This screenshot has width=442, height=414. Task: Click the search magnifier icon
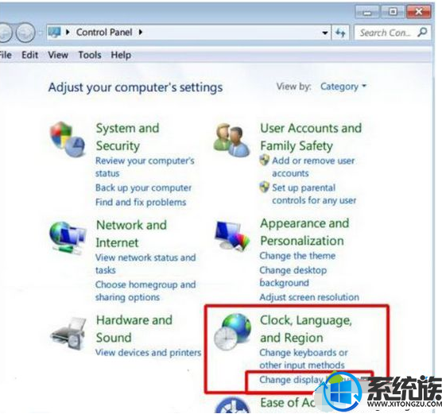422,33
